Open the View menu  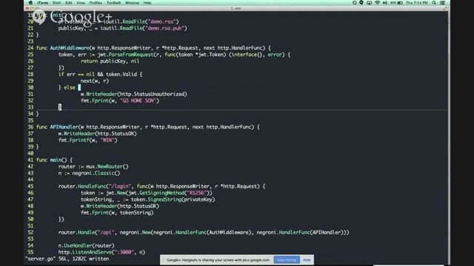coord(81,3)
